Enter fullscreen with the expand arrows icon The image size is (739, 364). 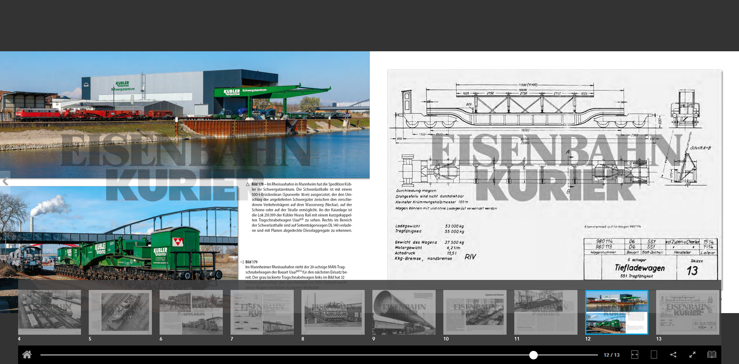point(692,355)
